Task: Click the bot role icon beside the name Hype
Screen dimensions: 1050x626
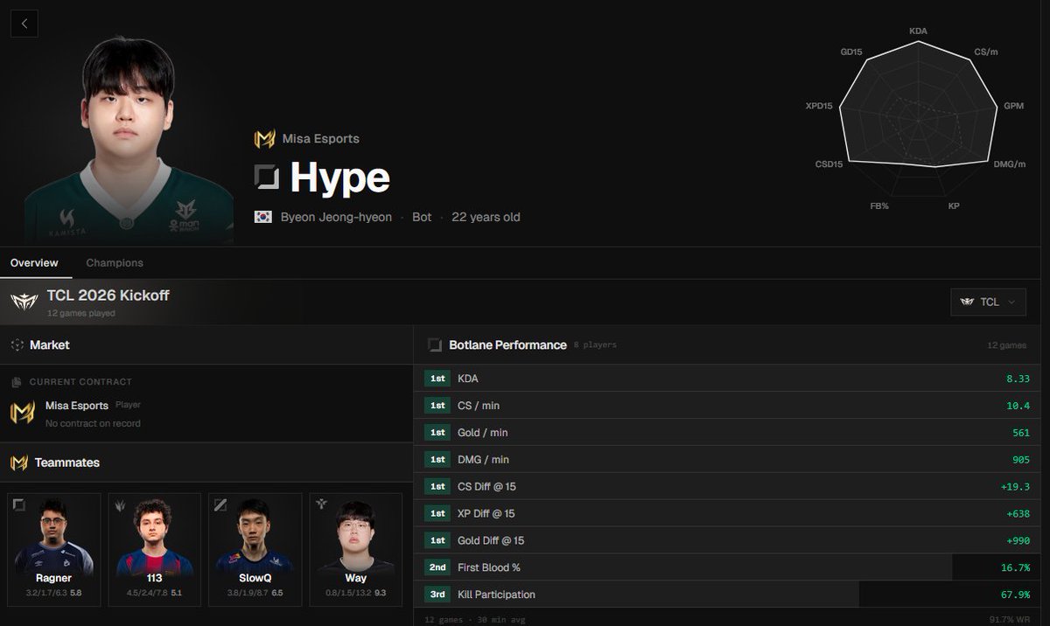Action: [x=267, y=177]
